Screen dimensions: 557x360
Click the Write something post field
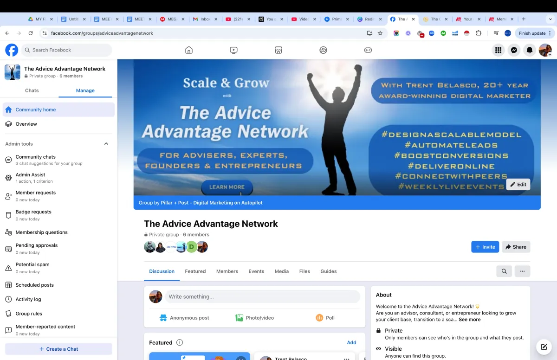[262, 296]
